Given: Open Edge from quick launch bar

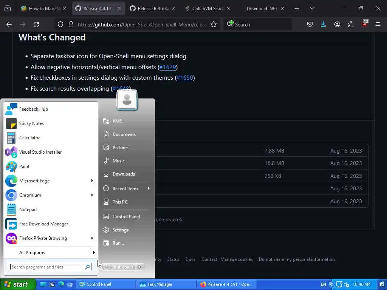Looking at the screenshot, I should click(61, 284).
